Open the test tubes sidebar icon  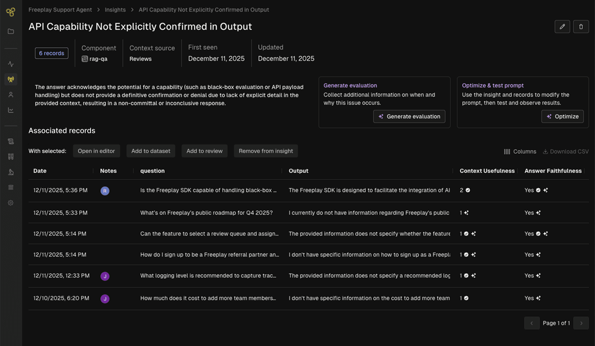pos(11,157)
